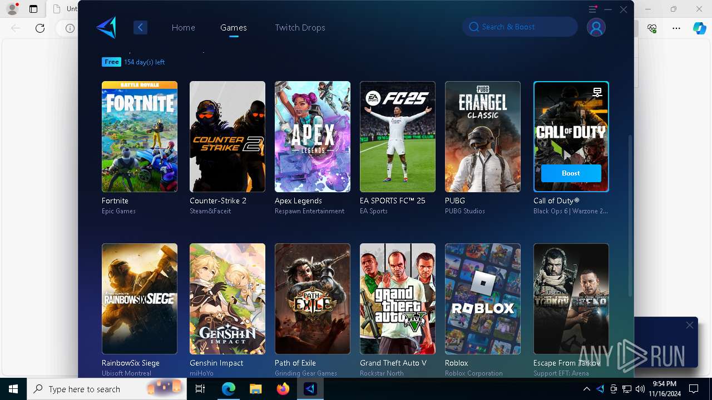Click the Respawn Entertainment label

point(309,211)
